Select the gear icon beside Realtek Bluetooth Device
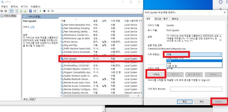 tap(62, 79)
